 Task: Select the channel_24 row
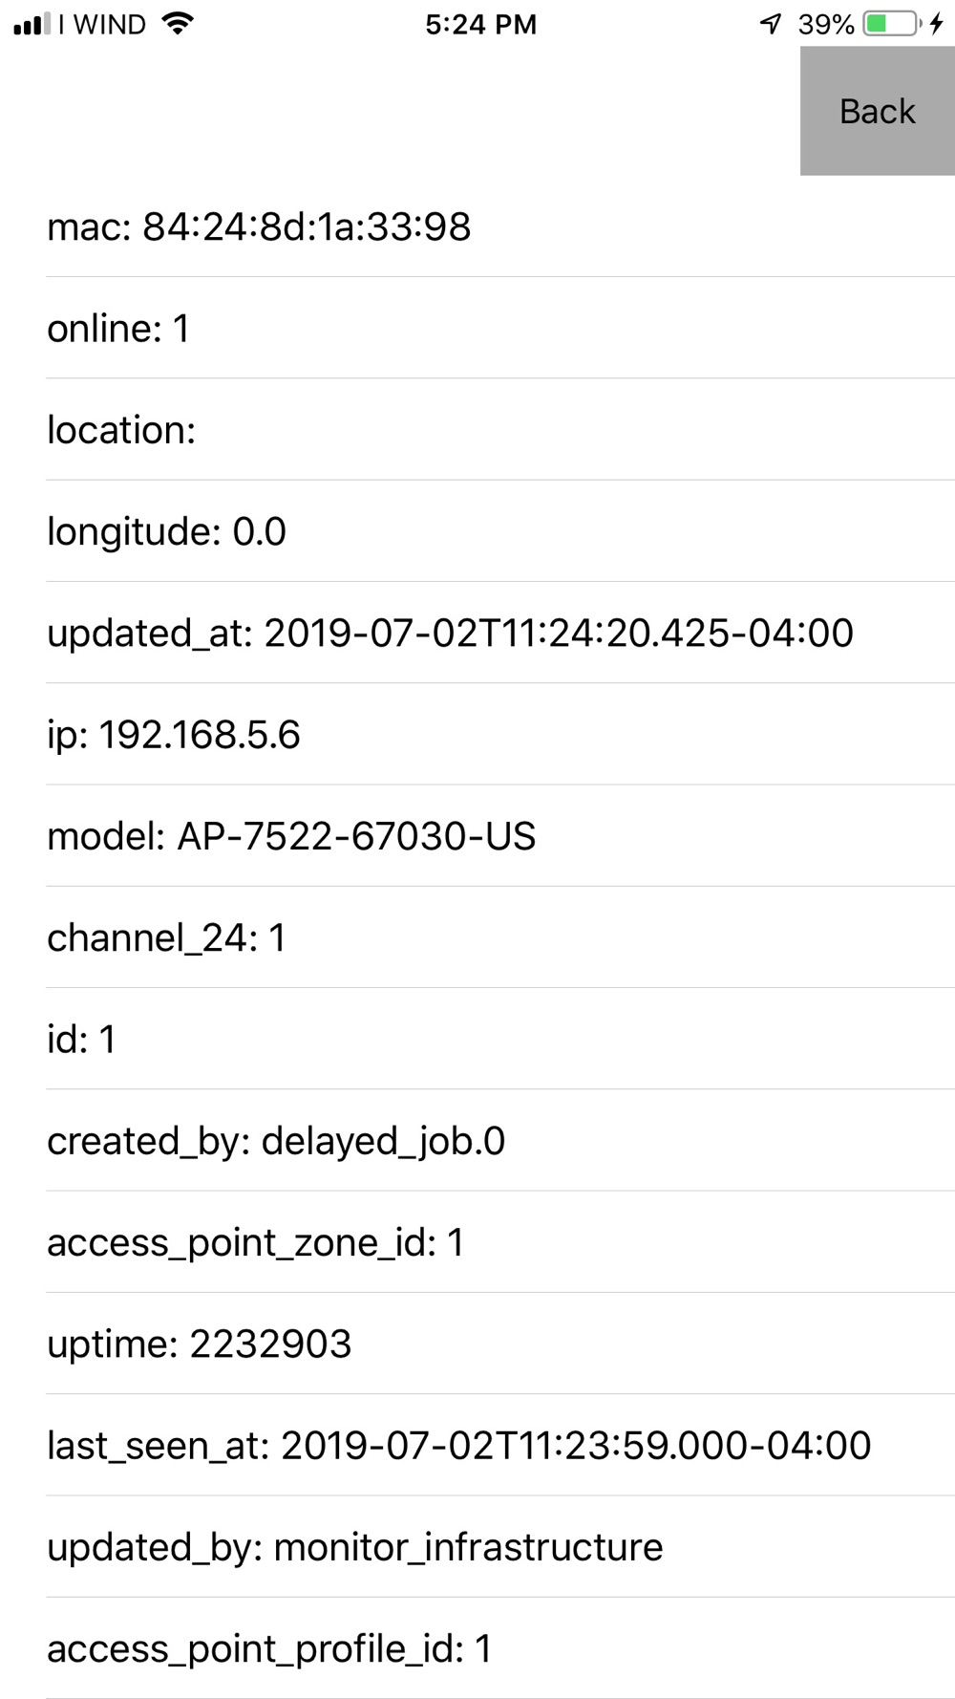pos(500,936)
